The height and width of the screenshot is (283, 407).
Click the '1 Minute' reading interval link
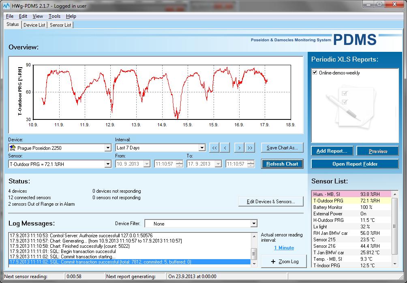(284, 248)
